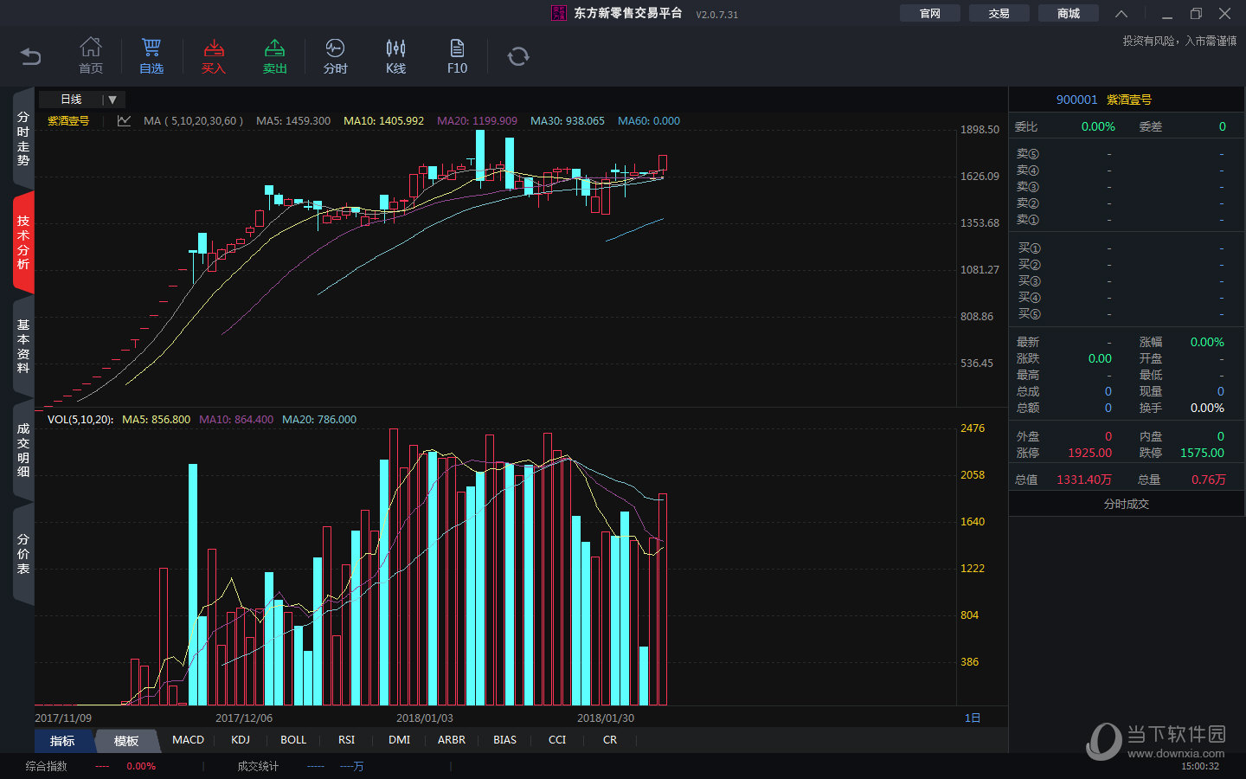
Task: Click the MA (5,10,20,30,60) parameters label
Action: 193,121
